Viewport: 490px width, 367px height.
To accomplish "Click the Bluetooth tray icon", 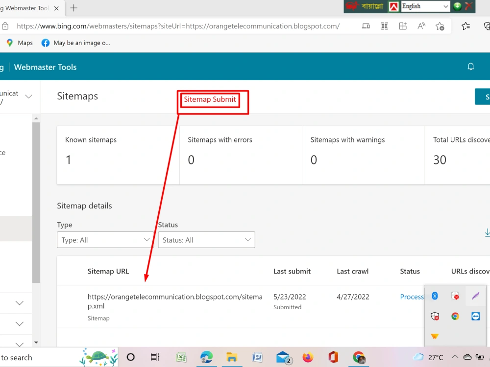I will point(435,296).
